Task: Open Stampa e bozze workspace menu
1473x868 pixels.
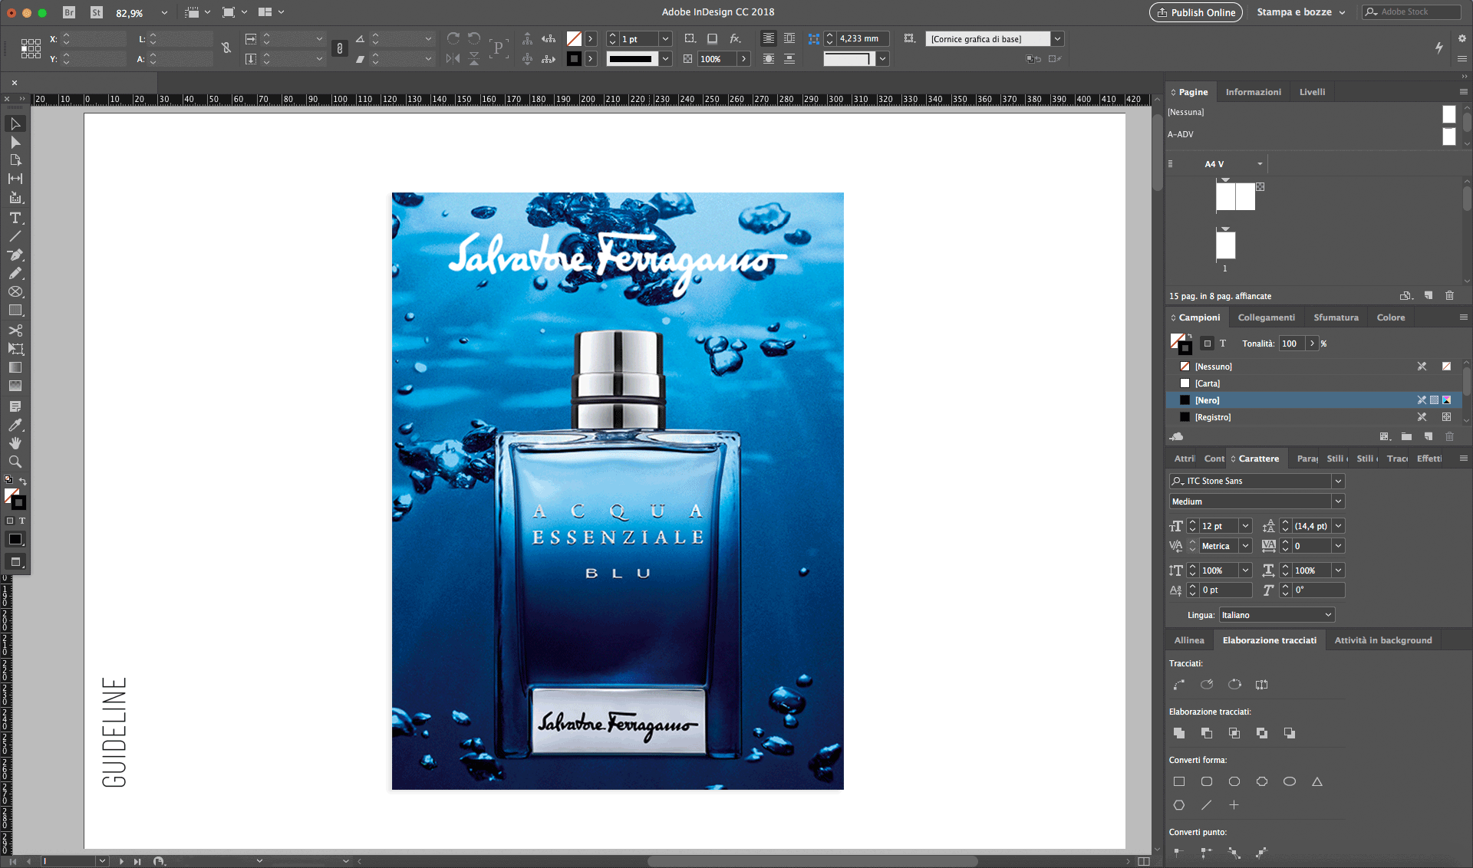Action: coord(1301,12)
